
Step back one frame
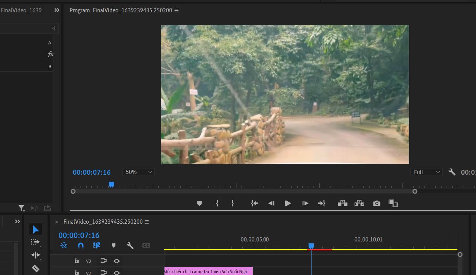[x=271, y=203]
